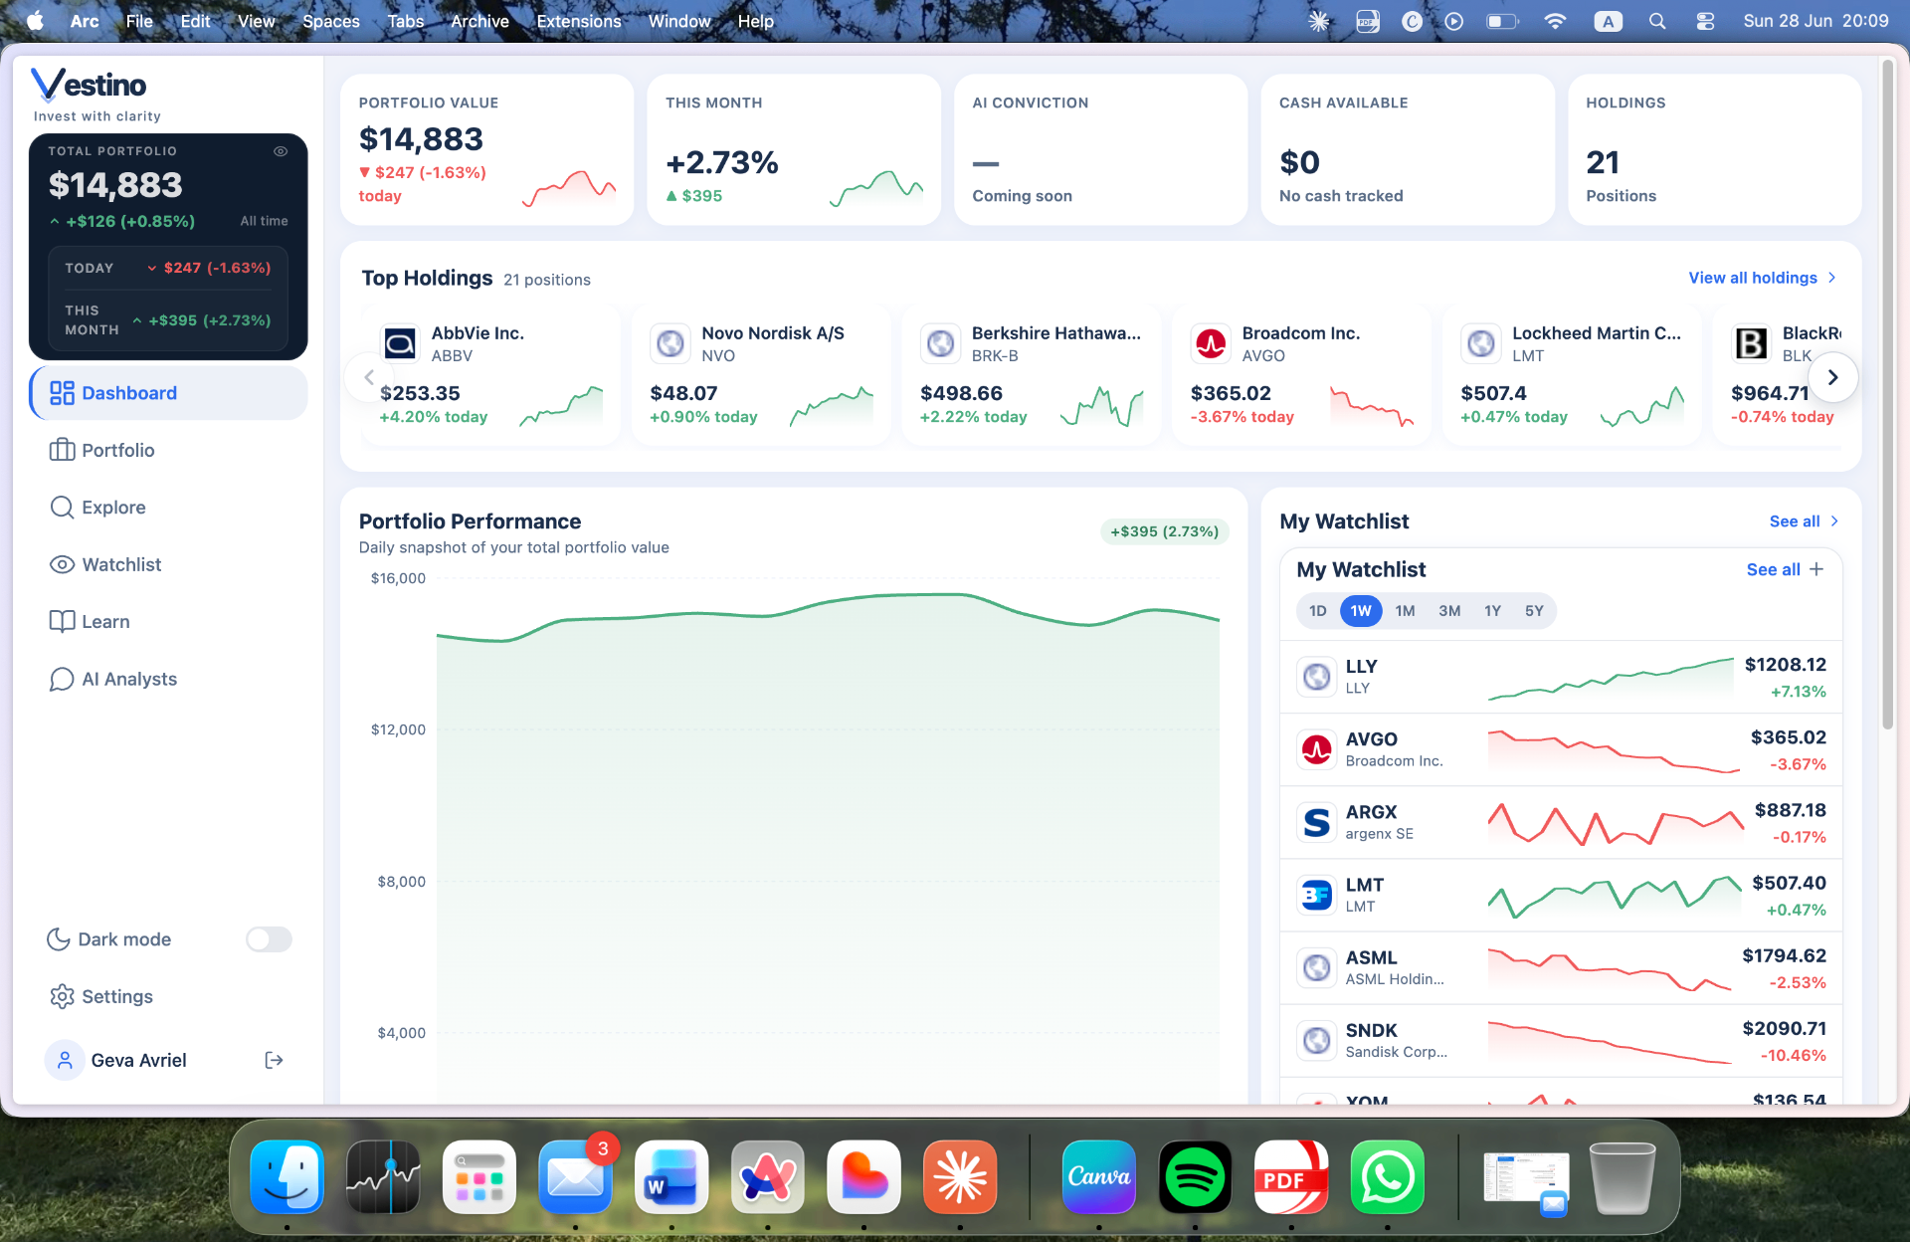Click the AbbVie Inc. company logo
The height and width of the screenshot is (1242, 1910).
pos(400,343)
